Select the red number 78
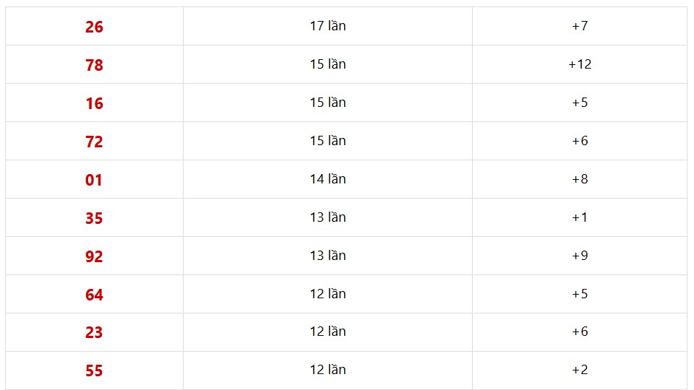694x390 pixels. [x=94, y=65]
